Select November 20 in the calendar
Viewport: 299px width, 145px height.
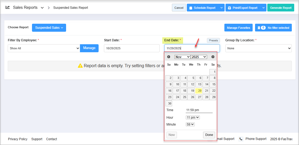point(199,91)
